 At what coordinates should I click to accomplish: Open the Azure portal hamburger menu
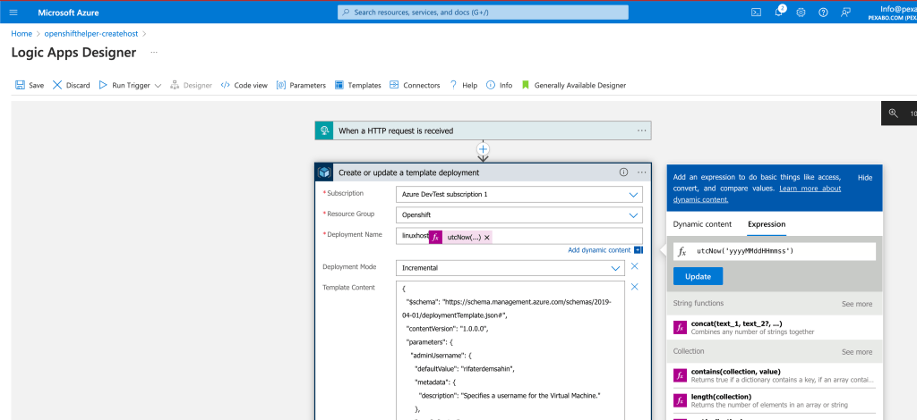pos(13,13)
